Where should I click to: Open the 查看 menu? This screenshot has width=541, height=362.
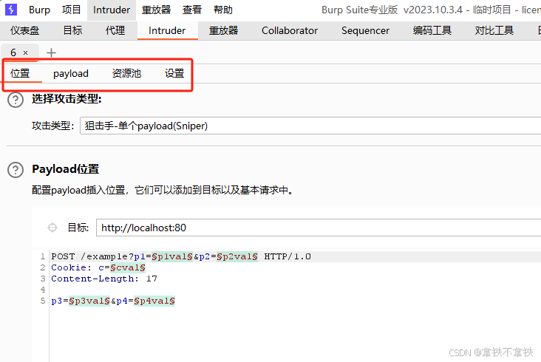pos(192,10)
